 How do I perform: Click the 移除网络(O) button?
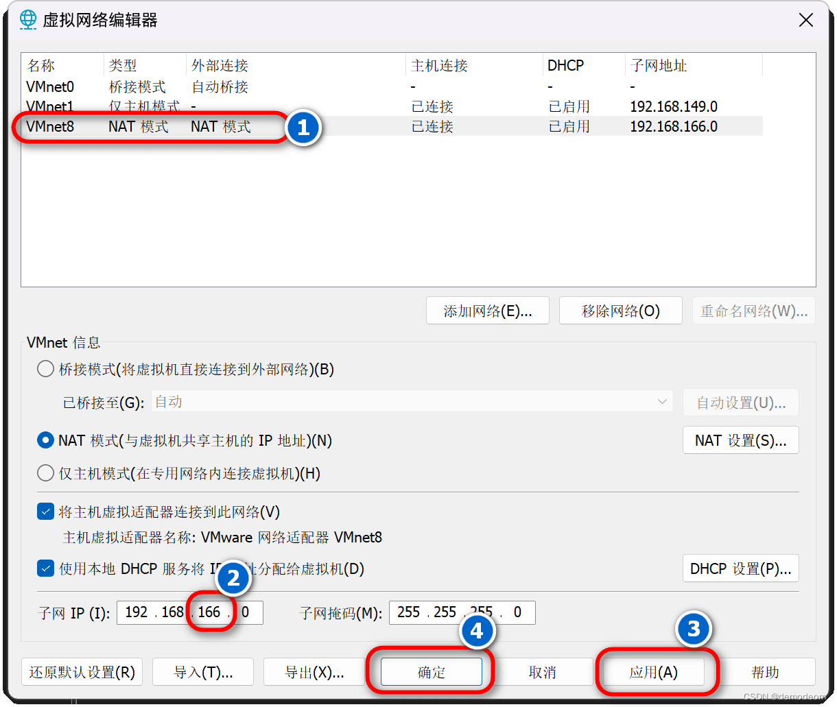click(x=621, y=311)
